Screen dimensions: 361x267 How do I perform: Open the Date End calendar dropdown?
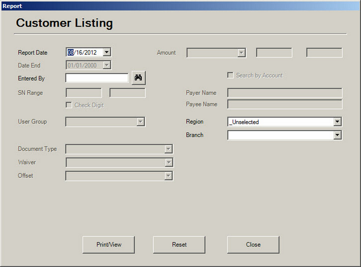coord(106,65)
